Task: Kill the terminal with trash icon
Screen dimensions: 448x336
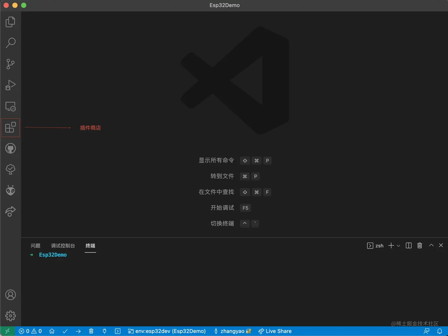Action: coord(420,246)
